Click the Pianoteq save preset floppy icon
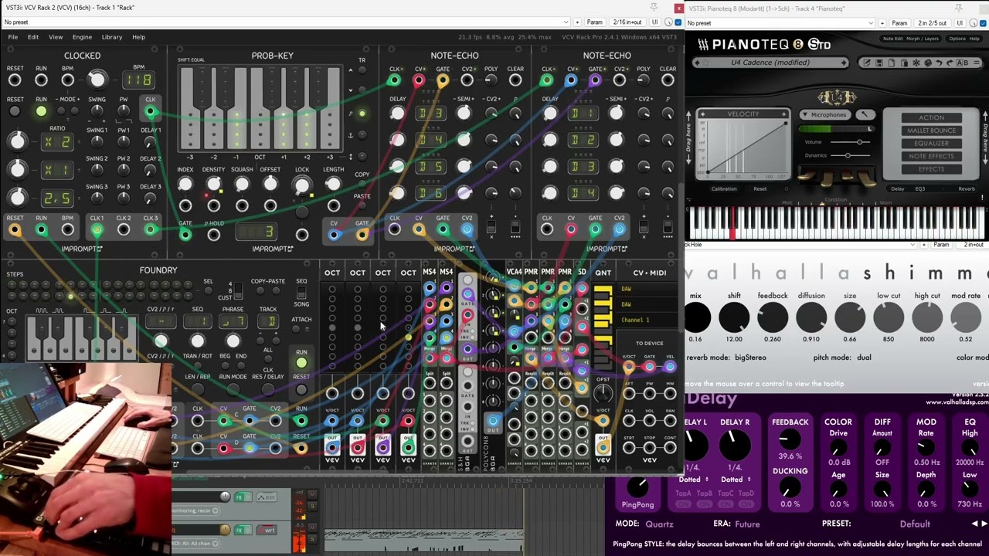 pyautogui.click(x=880, y=63)
